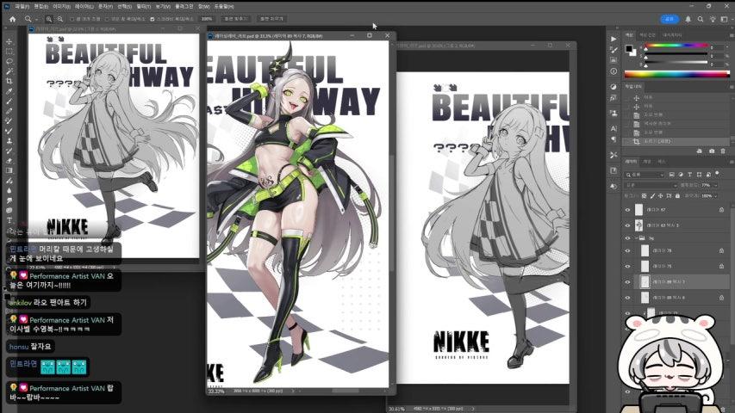The height and width of the screenshot is (413, 735).
Task: Select the Gradient tool
Action: tap(9, 170)
